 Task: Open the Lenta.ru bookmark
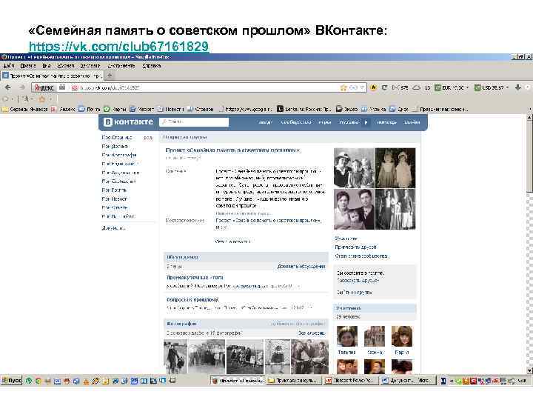point(304,109)
